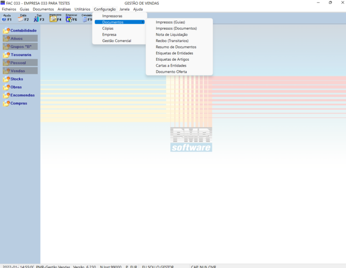Open the Guias menu
Viewport: 346px width, 268px height.
point(24,9)
